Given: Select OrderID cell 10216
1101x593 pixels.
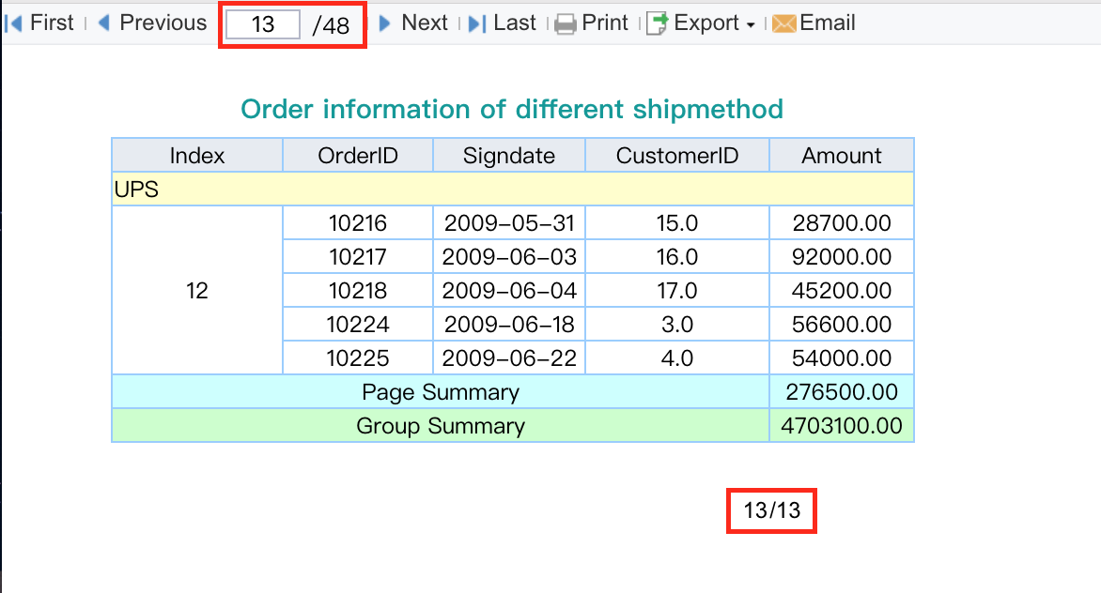Looking at the screenshot, I should 358,223.
